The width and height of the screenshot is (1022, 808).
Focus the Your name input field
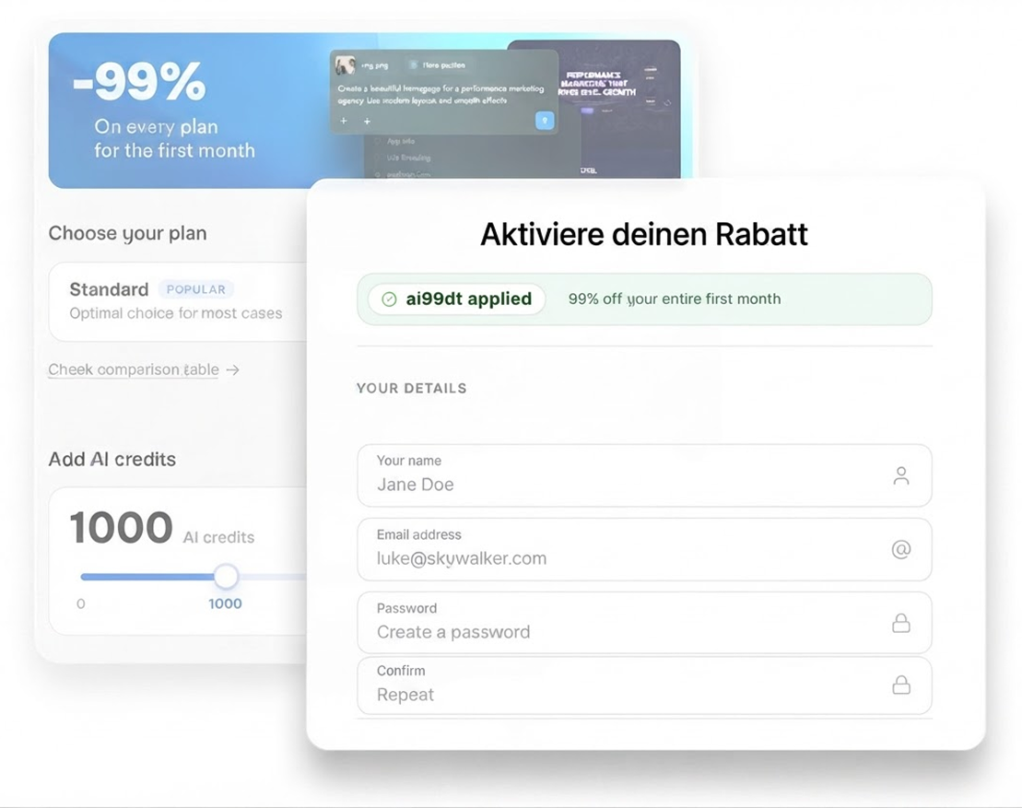tap(644, 475)
